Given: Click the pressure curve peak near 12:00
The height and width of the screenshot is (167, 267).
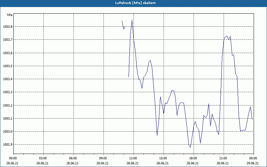Looking at the screenshot, I should click(132, 20).
